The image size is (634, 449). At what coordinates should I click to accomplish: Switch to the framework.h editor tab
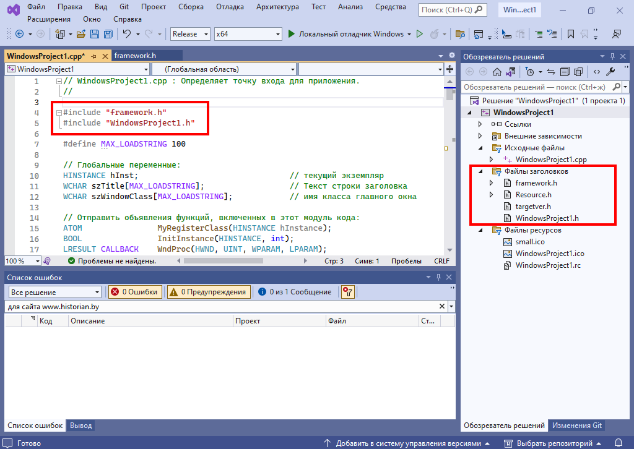tap(135, 56)
